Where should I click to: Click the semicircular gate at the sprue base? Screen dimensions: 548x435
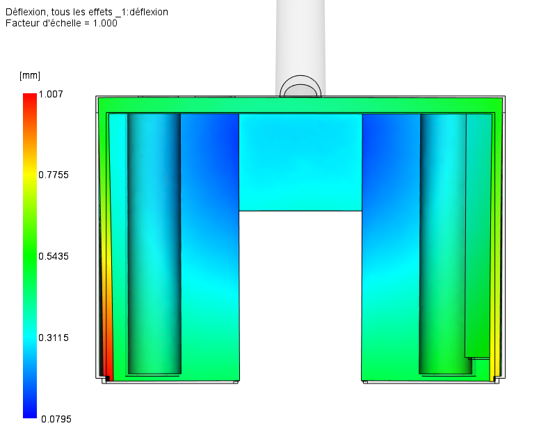(x=300, y=90)
